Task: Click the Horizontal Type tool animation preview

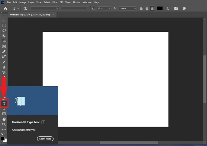Action: 33,101
